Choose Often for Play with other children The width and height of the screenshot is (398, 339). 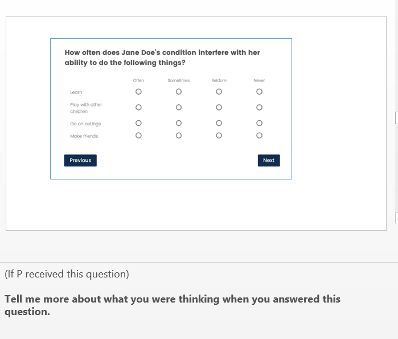tap(138, 108)
